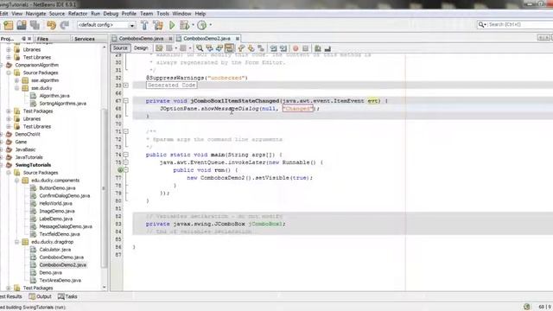Click the Previous Bookmark icon
This screenshot has width=553, height=311.
pos(241,48)
